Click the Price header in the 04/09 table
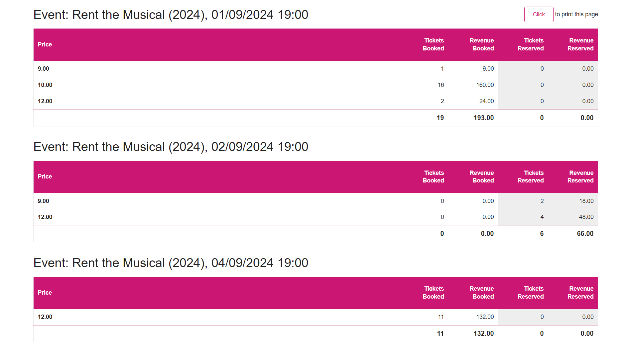The image size is (631, 361). (x=45, y=292)
